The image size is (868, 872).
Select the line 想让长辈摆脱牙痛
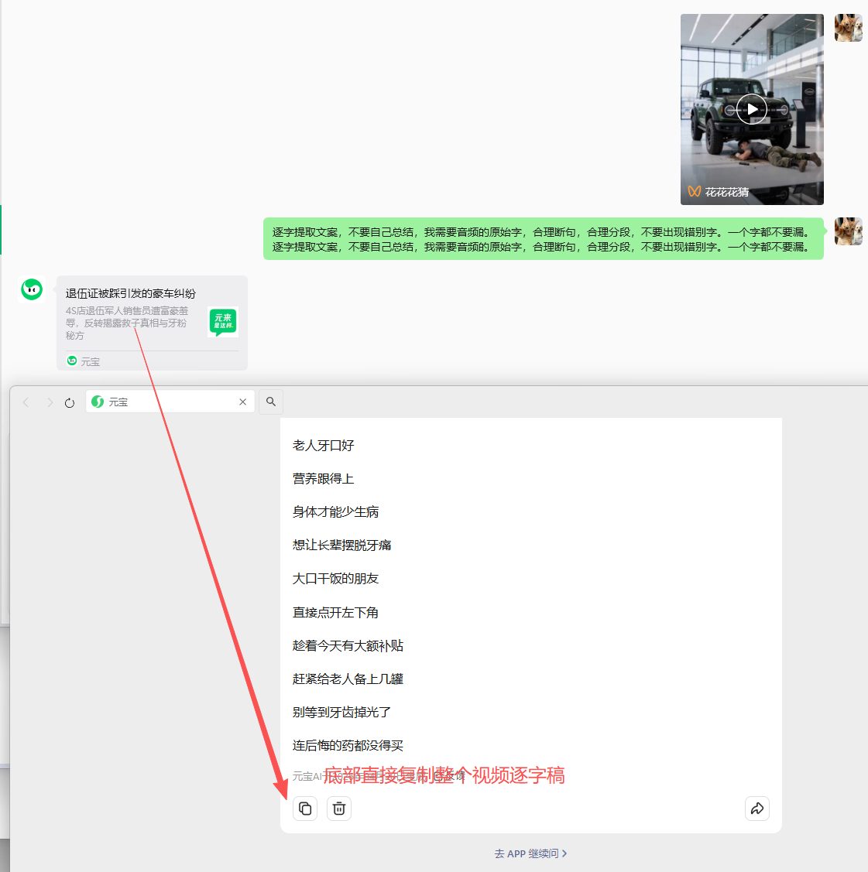341,545
